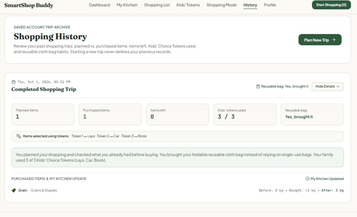Screen dimensions: 357x217
Task: Click the 'Token 3 → Book' entry
Action: (x=134, y=136)
